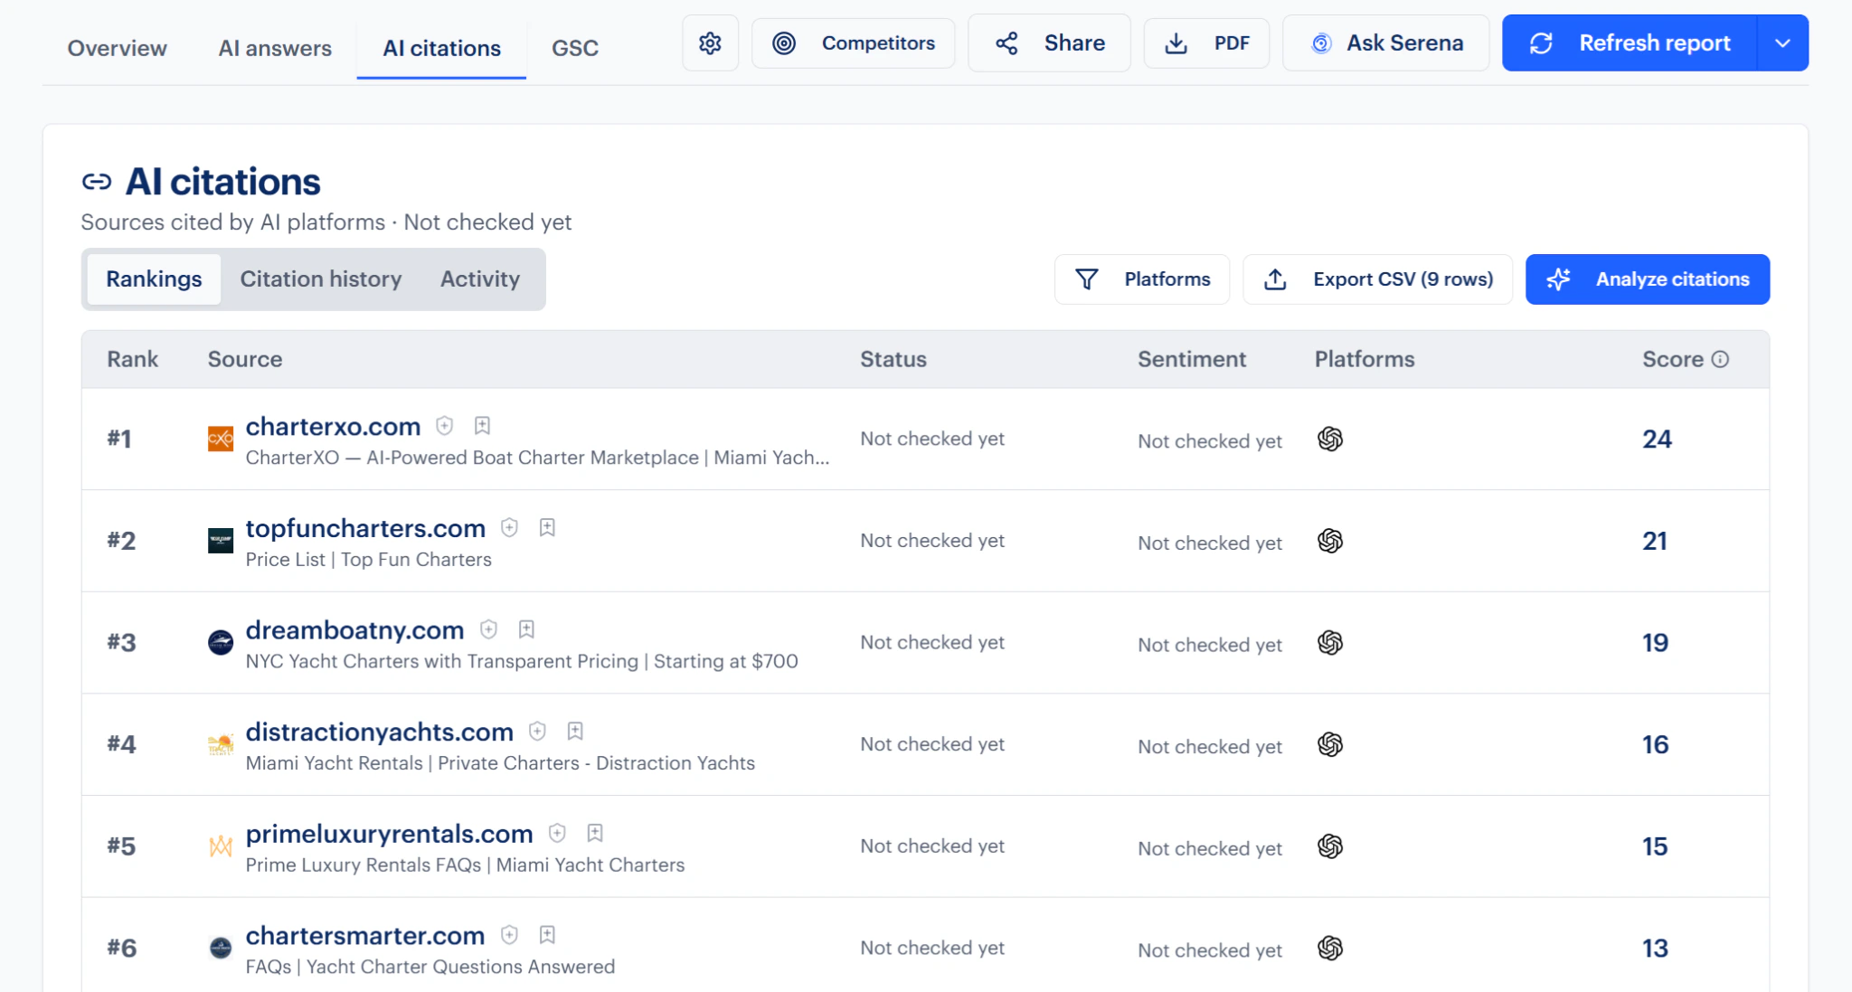Bookmark chartersmarter.com source
The height and width of the screenshot is (992, 1852).
[547, 934]
